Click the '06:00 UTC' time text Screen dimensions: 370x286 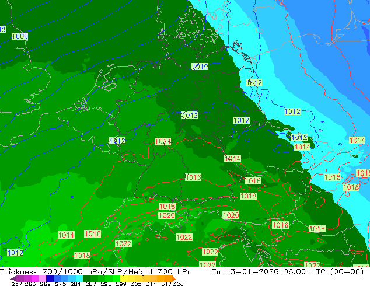coord(306,272)
